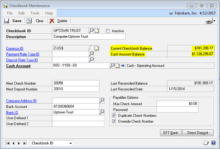Viewport: 220px width, 149px height.
Task: Click the Save button label
Action: pos(17,21)
